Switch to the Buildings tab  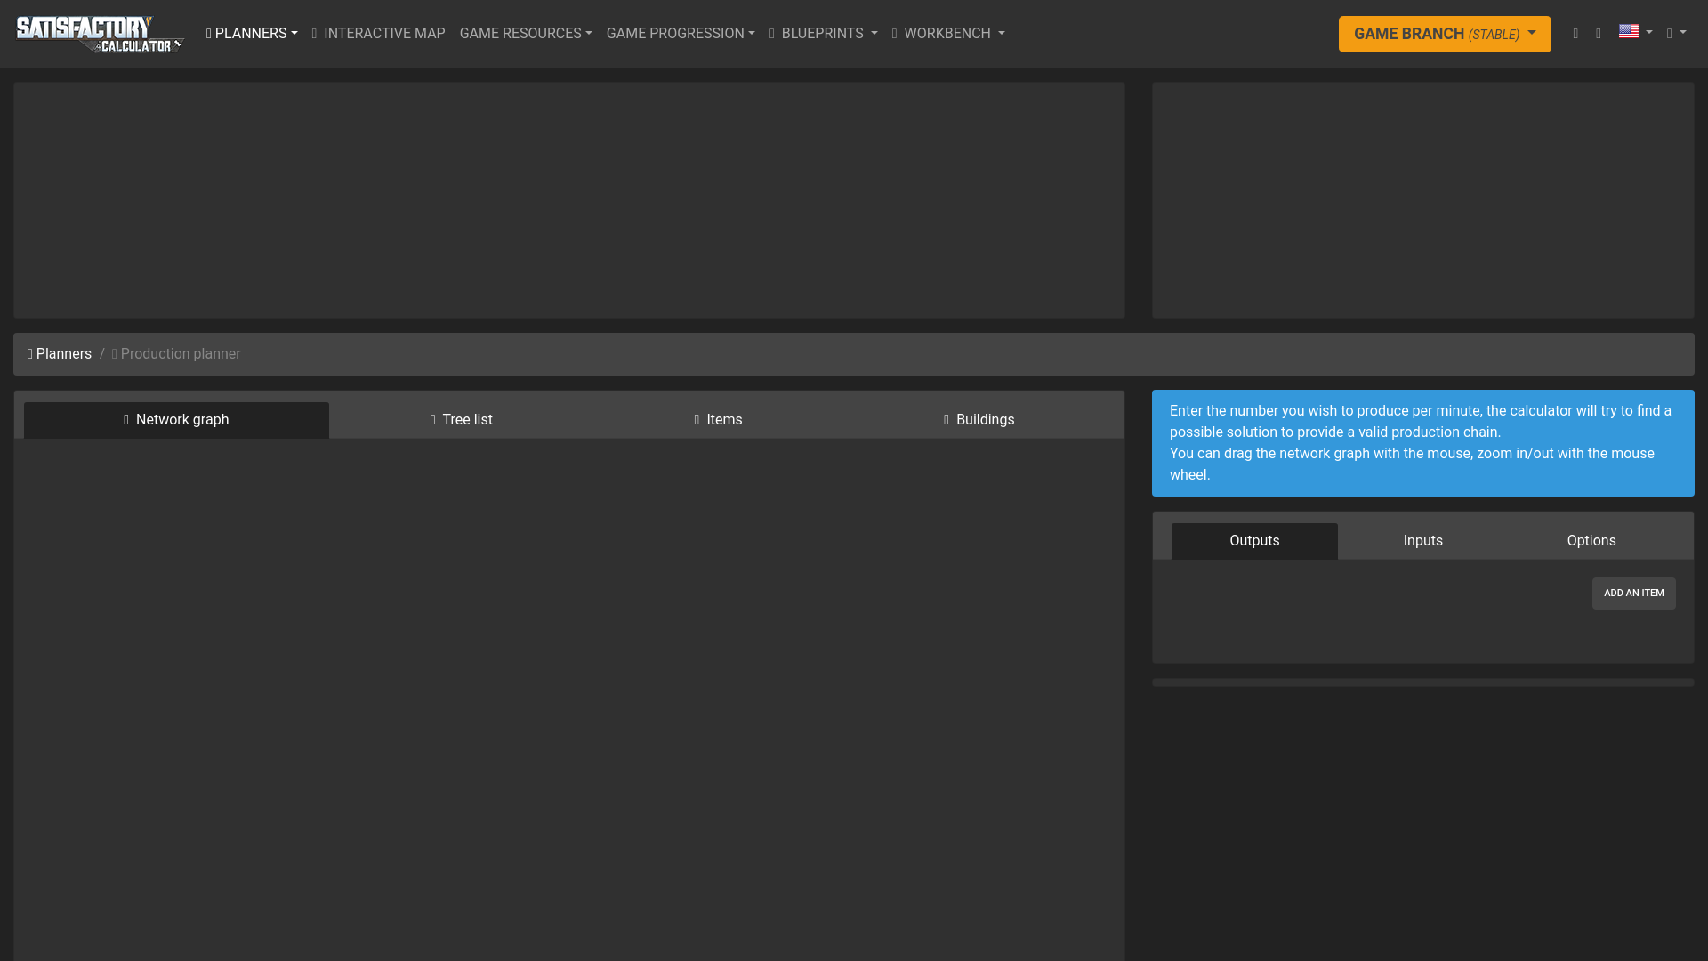[979, 420]
